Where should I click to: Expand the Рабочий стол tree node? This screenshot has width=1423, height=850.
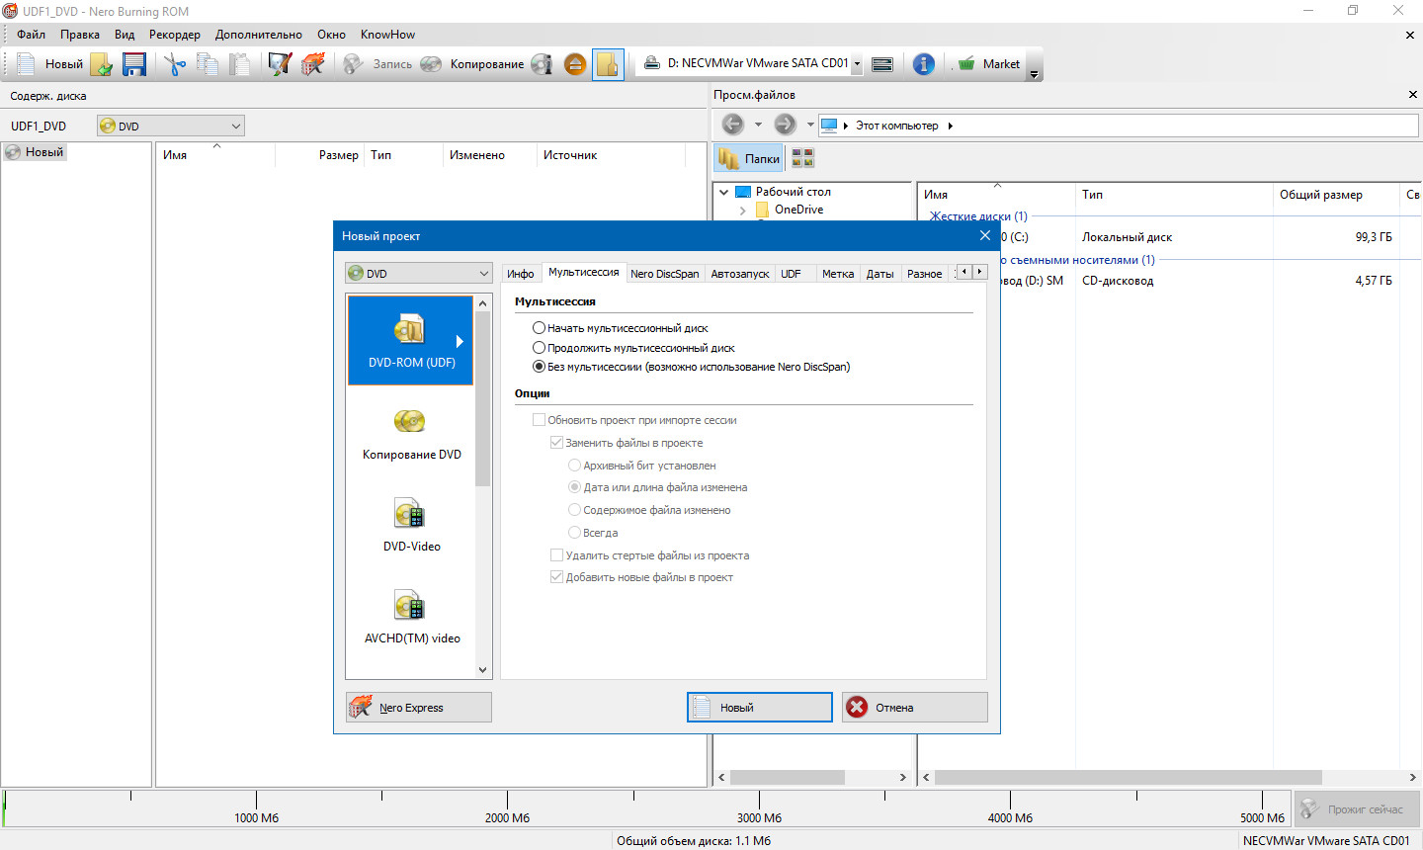(x=724, y=192)
